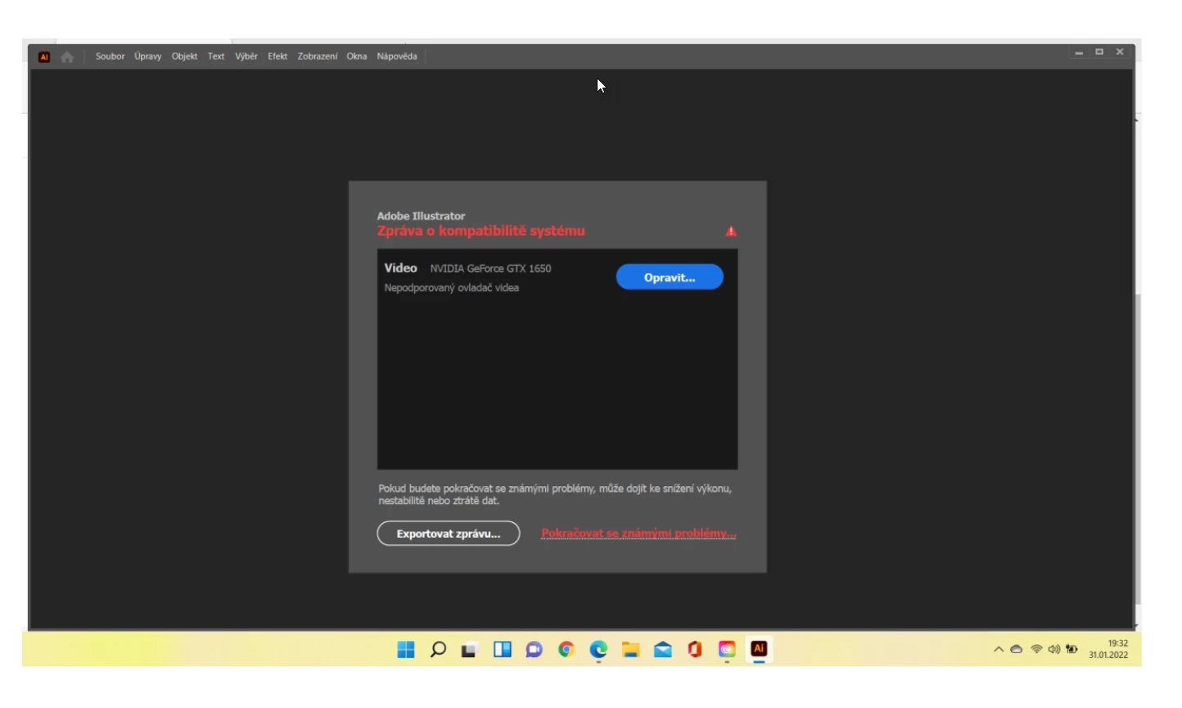Image resolution: width=1182 pixels, height=708 pixels.
Task: Open the Nápověda menu
Action: [397, 56]
